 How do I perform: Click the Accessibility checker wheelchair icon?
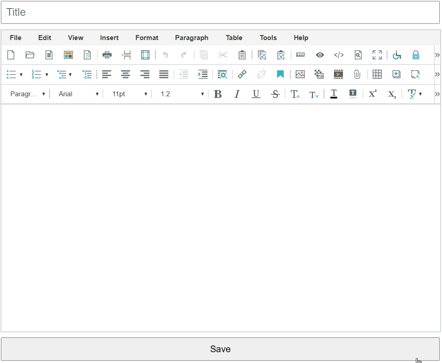coord(397,55)
